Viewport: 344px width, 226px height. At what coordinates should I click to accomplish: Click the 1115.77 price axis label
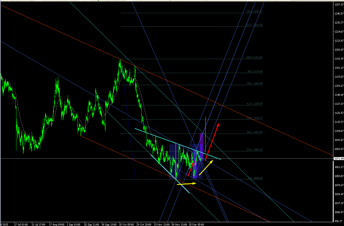click(x=339, y=122)
